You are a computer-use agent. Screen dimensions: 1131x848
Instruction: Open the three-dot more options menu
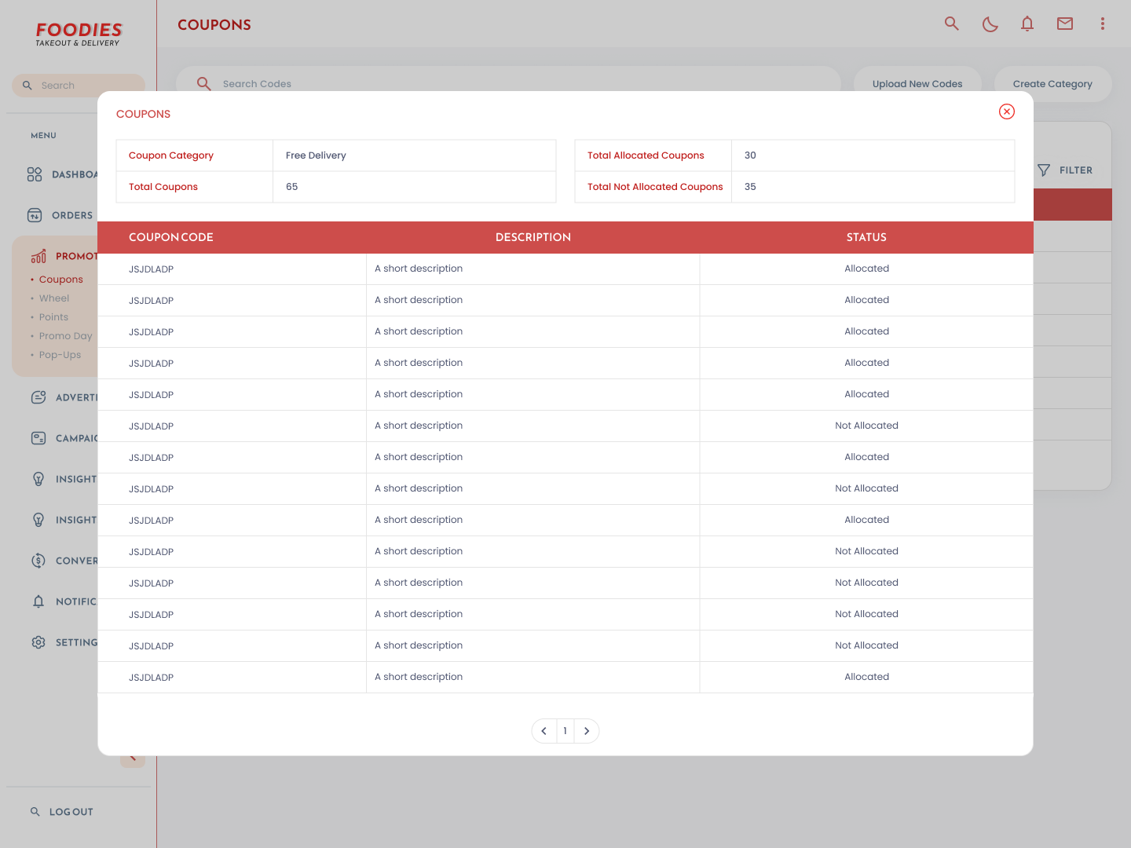pos(1103,24)
